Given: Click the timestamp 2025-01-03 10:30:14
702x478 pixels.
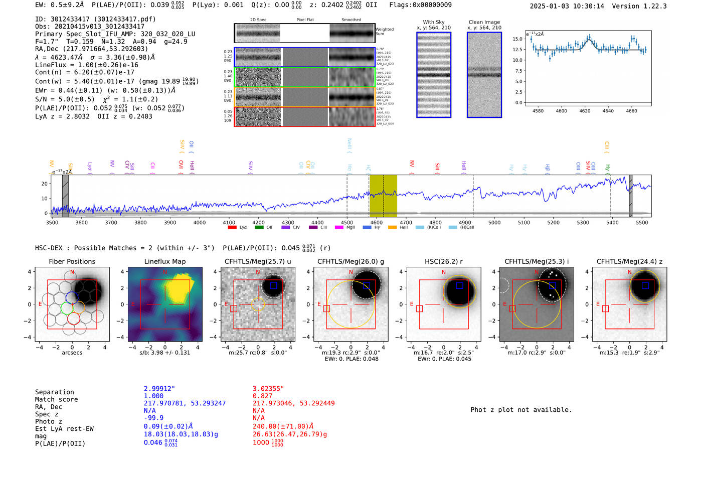Looking at the screenshot, I should 567,6.
